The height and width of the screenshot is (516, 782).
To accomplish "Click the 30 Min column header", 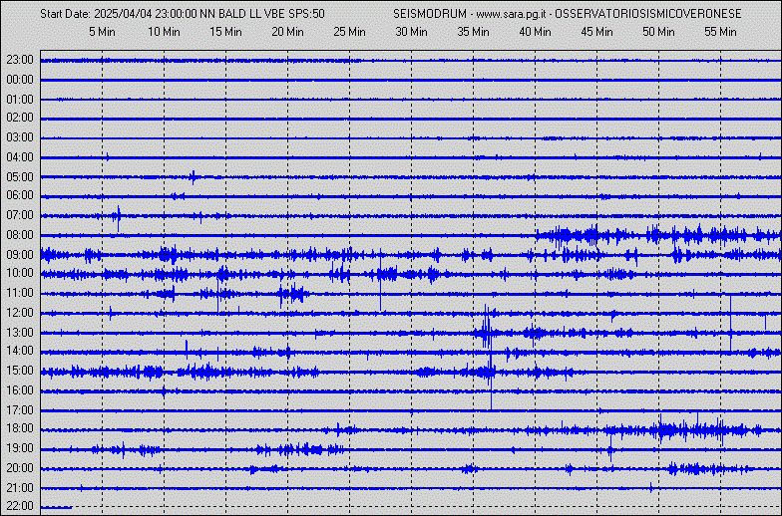I will (x=411, y=32).
